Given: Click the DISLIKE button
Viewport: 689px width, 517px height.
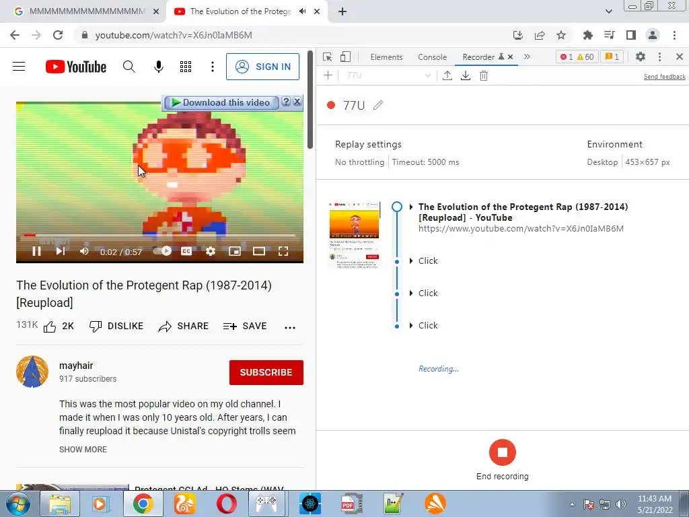Looking at the screenshot, I should tap(116, 326).
